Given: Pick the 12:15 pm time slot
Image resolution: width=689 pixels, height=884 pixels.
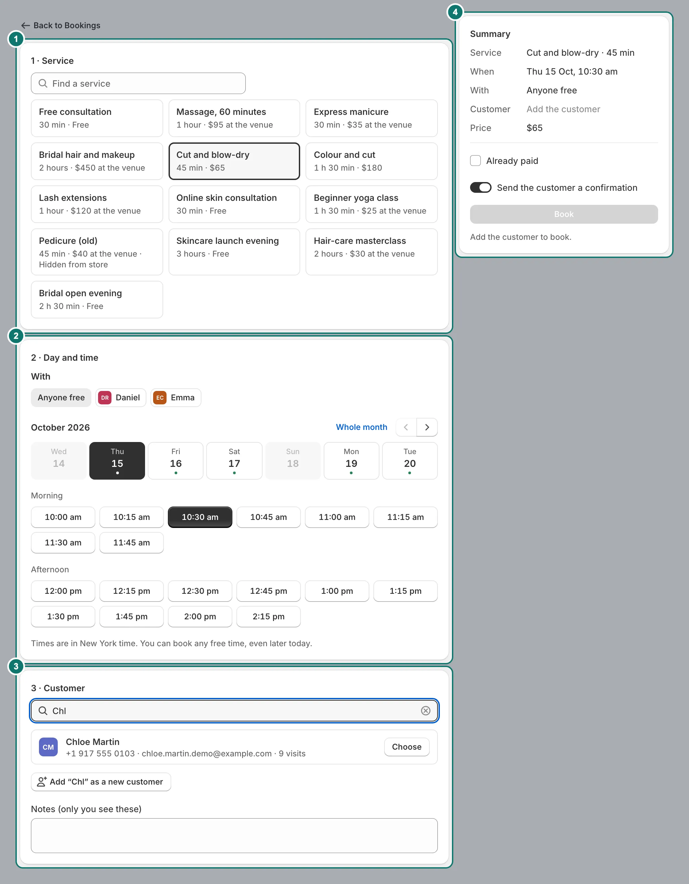Looking at the screenshot, I should (132, 591).
